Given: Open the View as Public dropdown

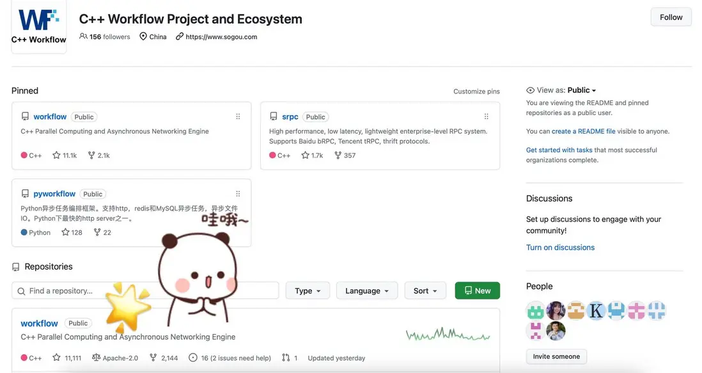Looking at the screenshot, I should (582, 90).
